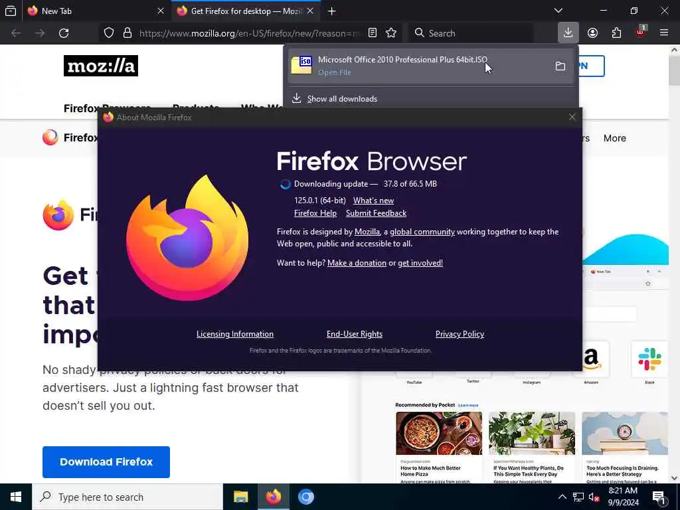The image size is (680, 510).
Task: Open the Privacy Policy link
Action: (460, 334)
